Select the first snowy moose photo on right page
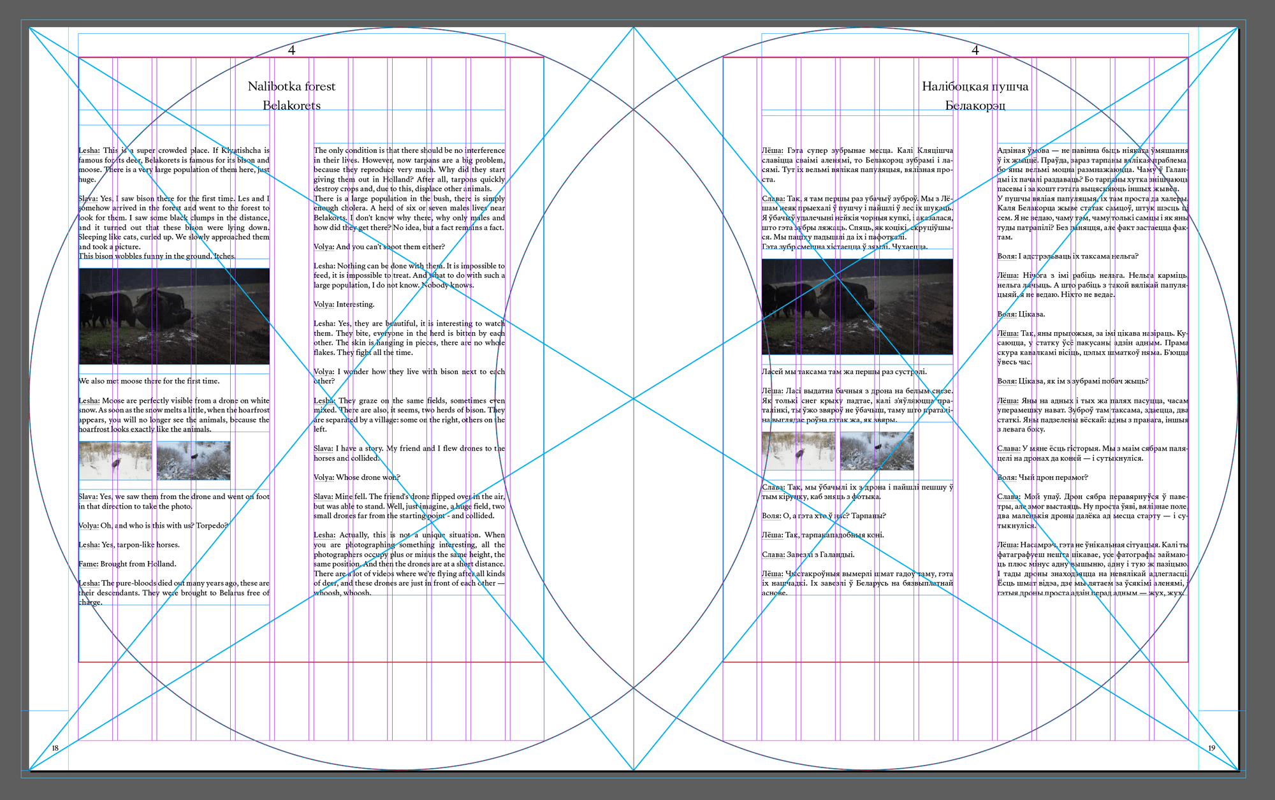 (798, 451)
